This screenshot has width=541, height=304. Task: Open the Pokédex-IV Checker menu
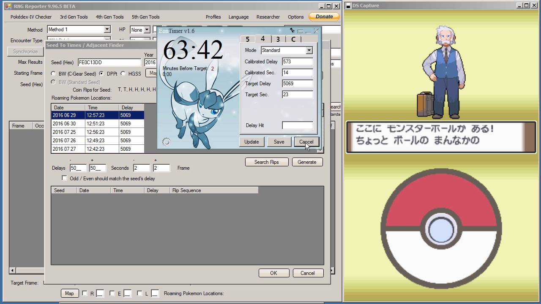tap(31, 17)
